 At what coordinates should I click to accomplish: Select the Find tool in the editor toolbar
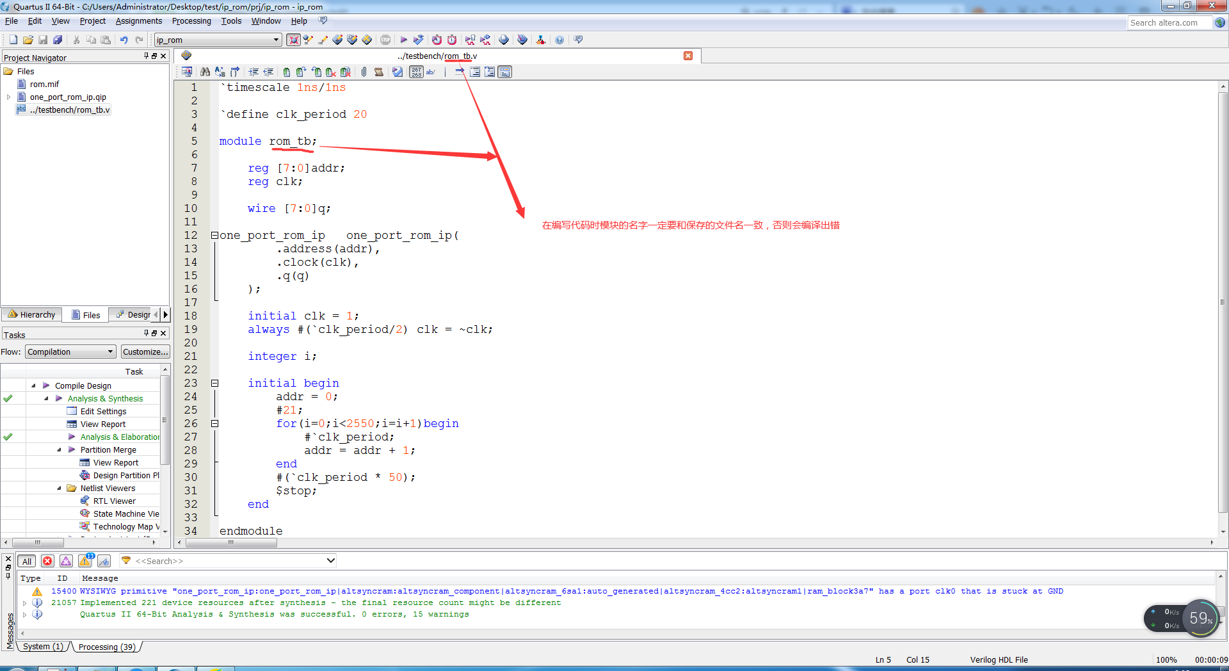click(x=205, y=72)
